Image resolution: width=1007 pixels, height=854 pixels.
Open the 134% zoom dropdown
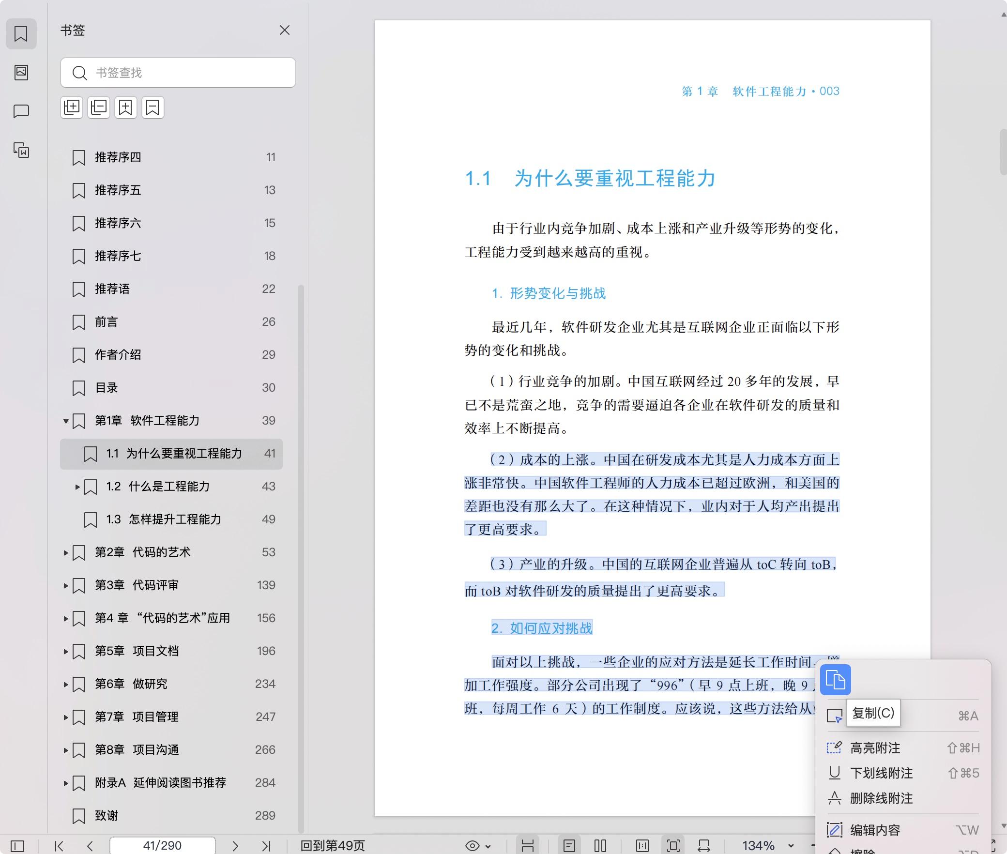click(x=791, y=846)
